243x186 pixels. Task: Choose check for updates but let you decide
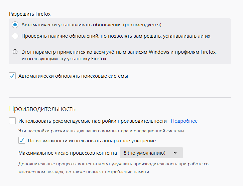click(15, 36)
